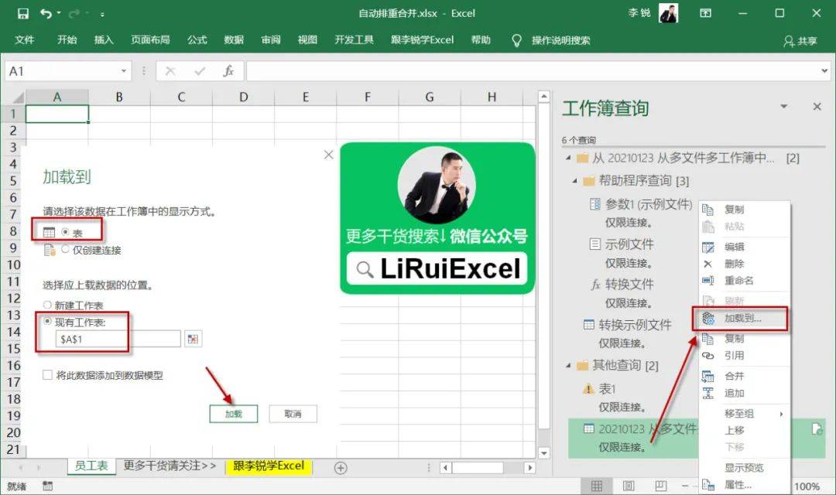Open the Name Box dropdown arrow
This screenshot has height=495, width=836.
click(x=124, y=71)
